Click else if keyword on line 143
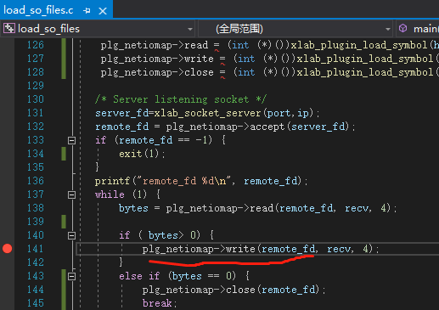This screenshot has width=439, height=310. point(139,276)
